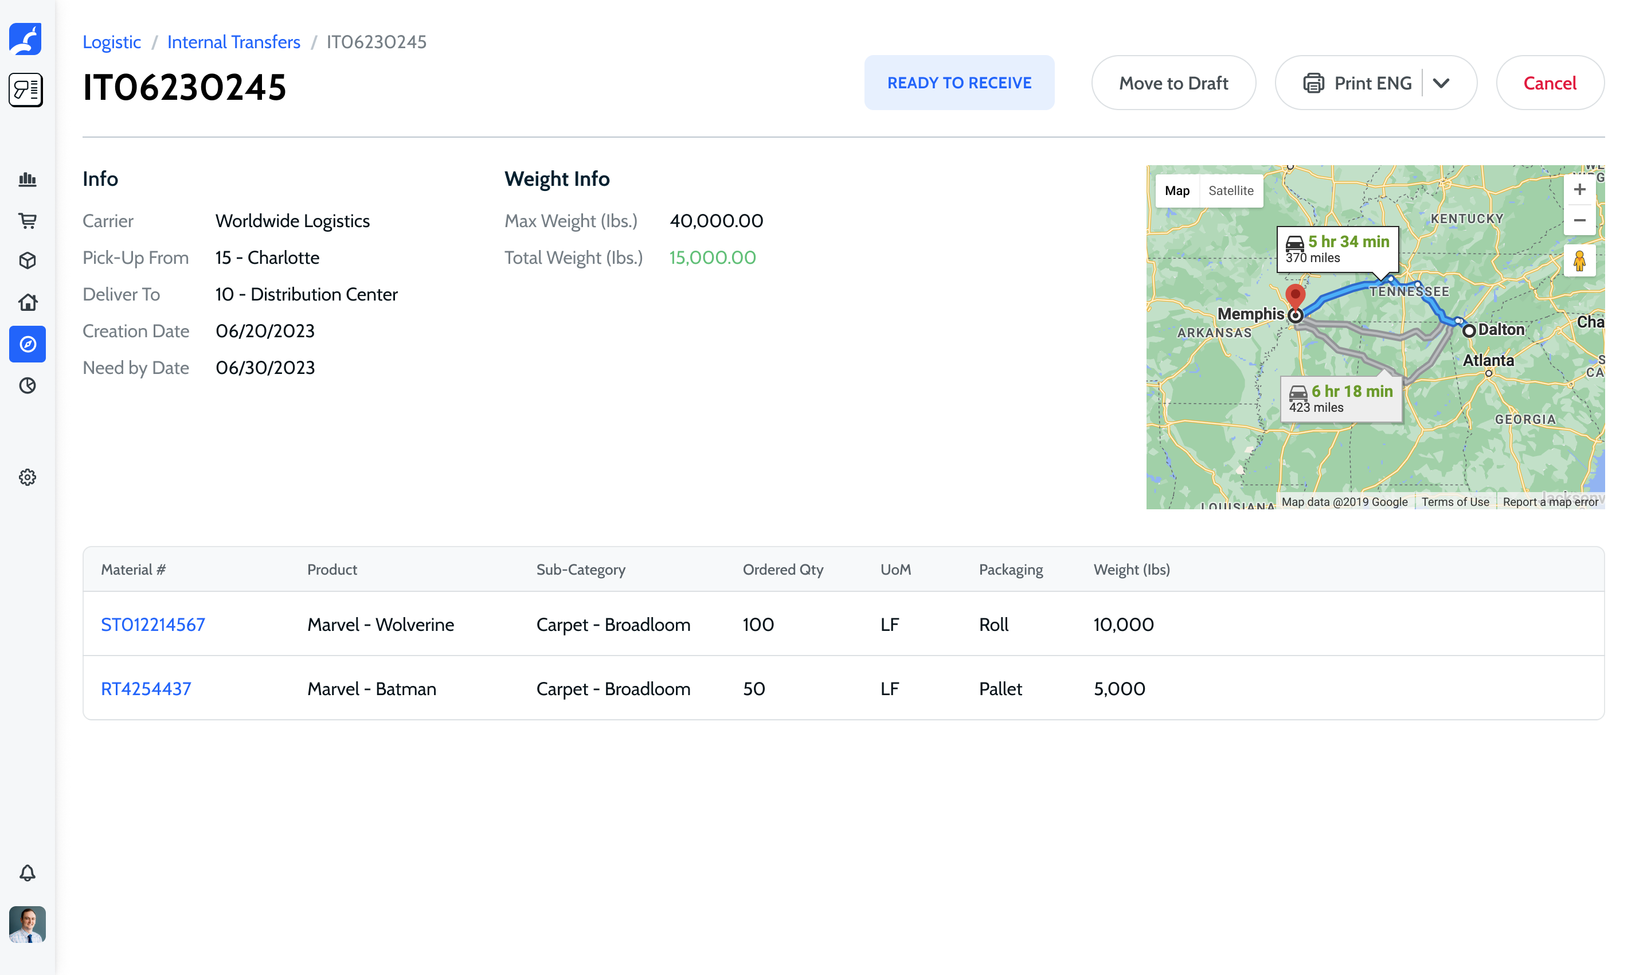Screen dimensions: 1651x975
Task: Open material link ST012214567
Action: (153, 624)
